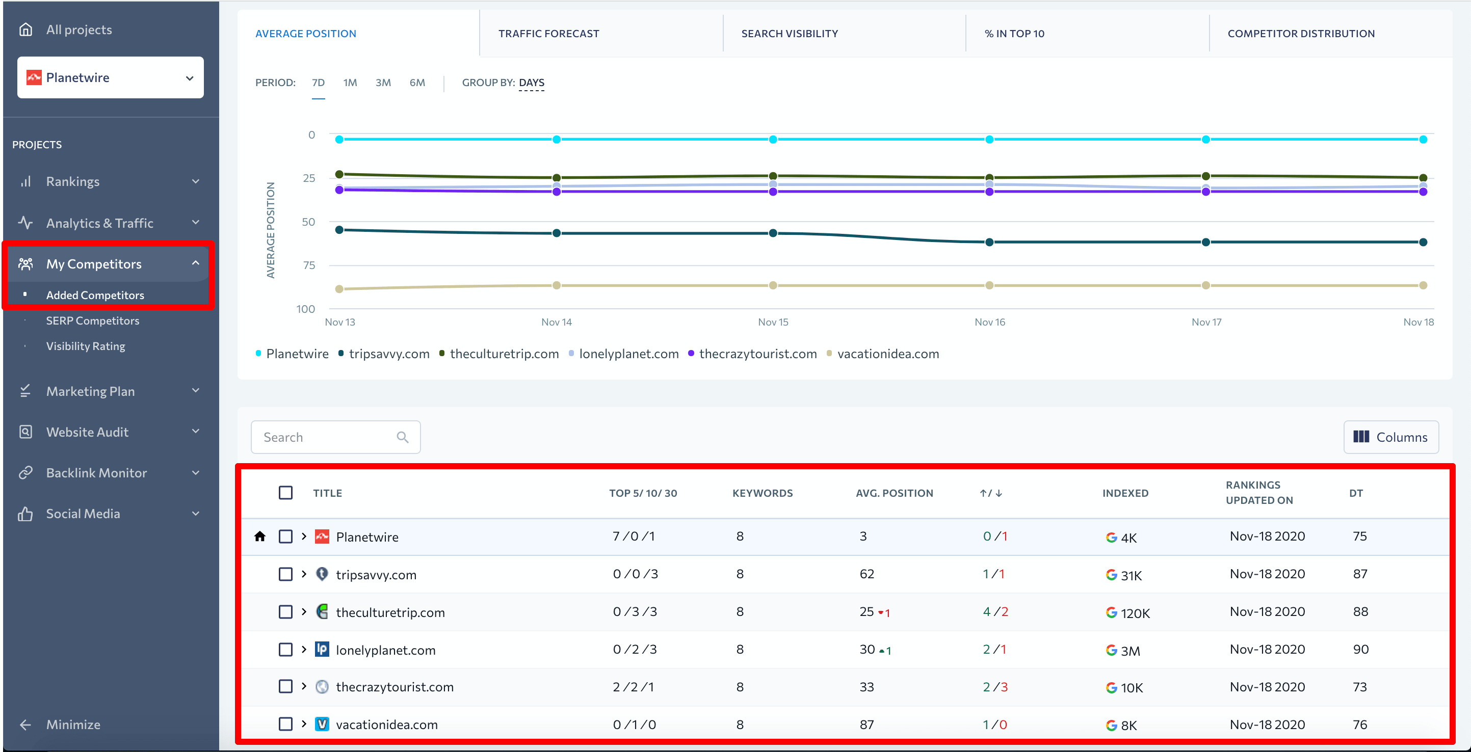Click Google icon next to 10K indexed
The width and height of the screenshot is (1471, 752).
pos(1111,688)
